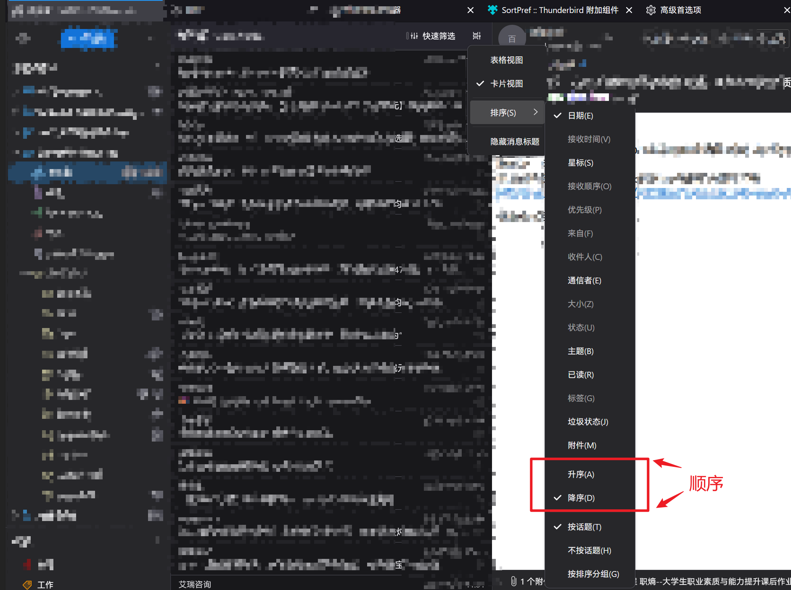The image size is (791, 590).
Task: Sort messages by 接收时间(V)
Action: tap(589, 139)
